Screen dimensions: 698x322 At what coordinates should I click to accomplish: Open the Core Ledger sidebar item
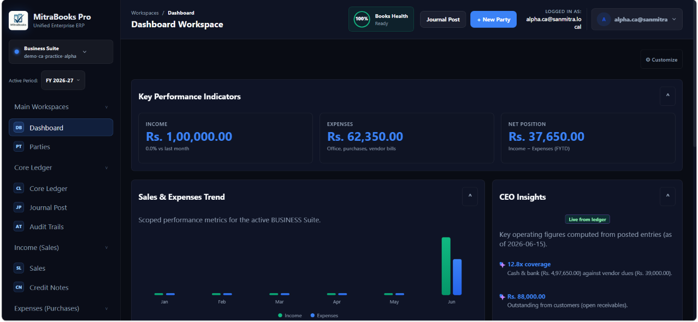pos(61,188)
